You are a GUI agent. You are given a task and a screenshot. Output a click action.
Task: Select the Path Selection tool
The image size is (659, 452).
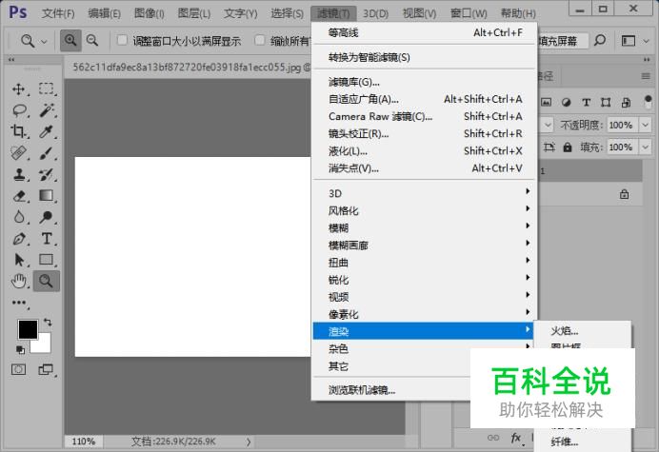[19, 260]
